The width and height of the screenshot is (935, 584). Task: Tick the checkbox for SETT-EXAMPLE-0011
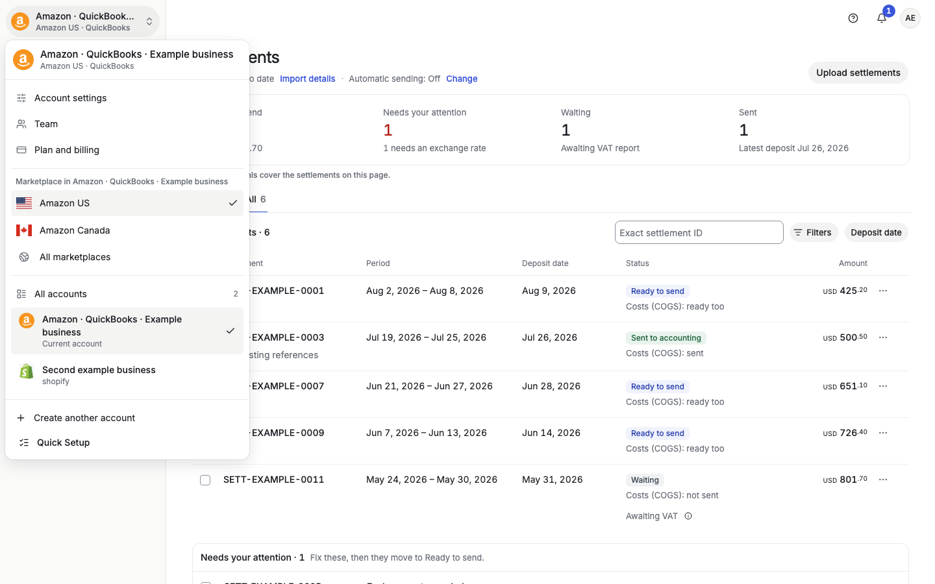coord(205,480)
